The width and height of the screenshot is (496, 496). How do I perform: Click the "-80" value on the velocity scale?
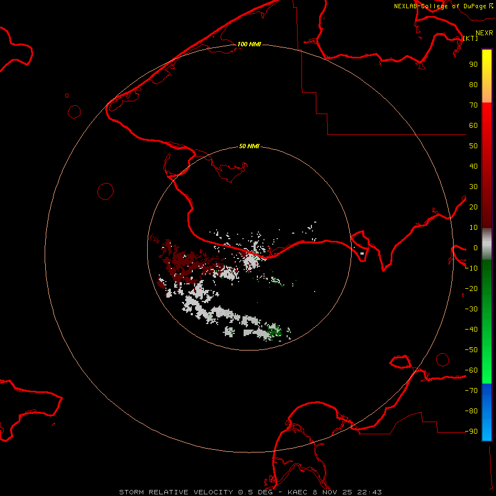click(471, 411)
